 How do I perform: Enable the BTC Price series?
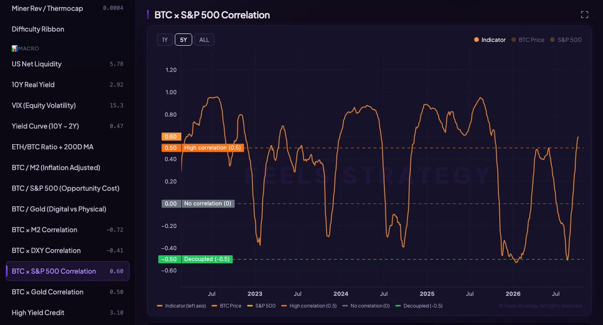pos(528,40)
